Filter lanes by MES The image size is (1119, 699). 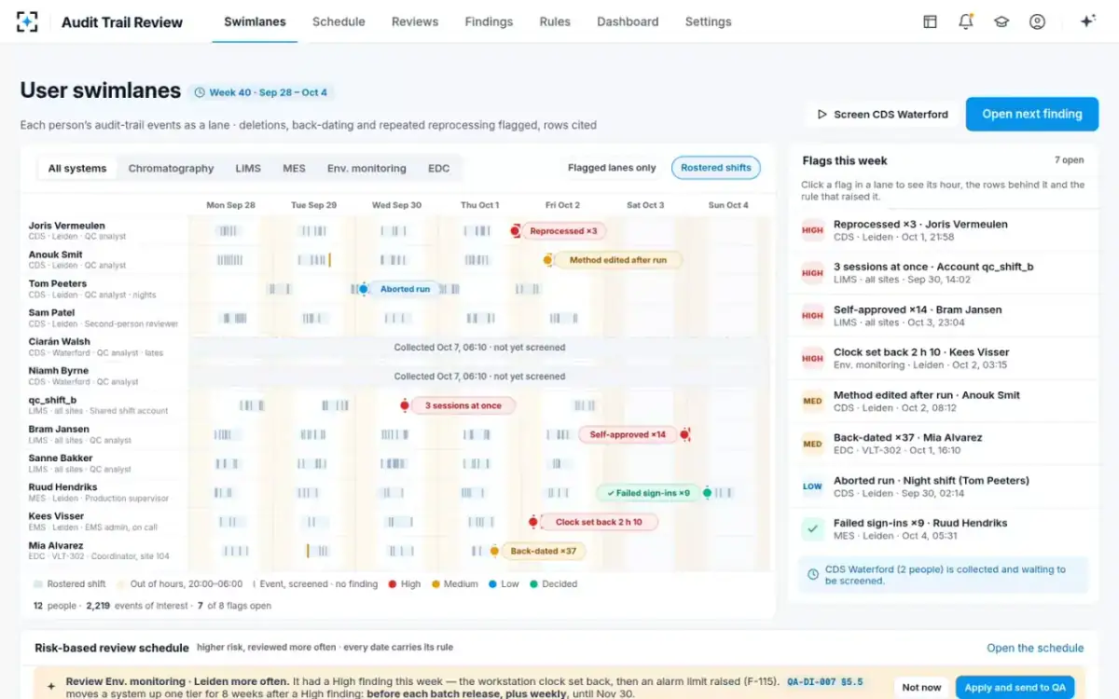(x=294, y=169)
